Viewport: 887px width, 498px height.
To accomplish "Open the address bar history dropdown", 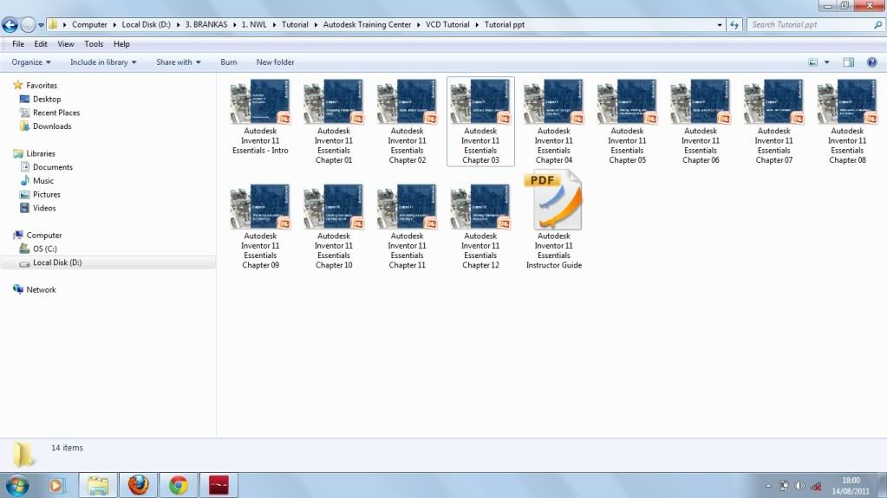I will [x=720, y=25].
